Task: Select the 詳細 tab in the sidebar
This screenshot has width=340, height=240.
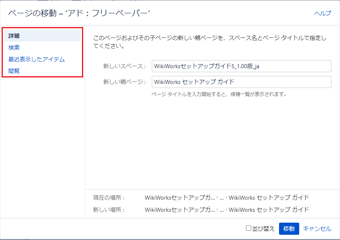Action: point(42,36)
